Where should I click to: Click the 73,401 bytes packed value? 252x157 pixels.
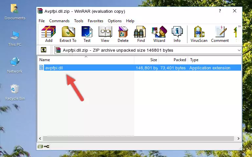point(173,68)
